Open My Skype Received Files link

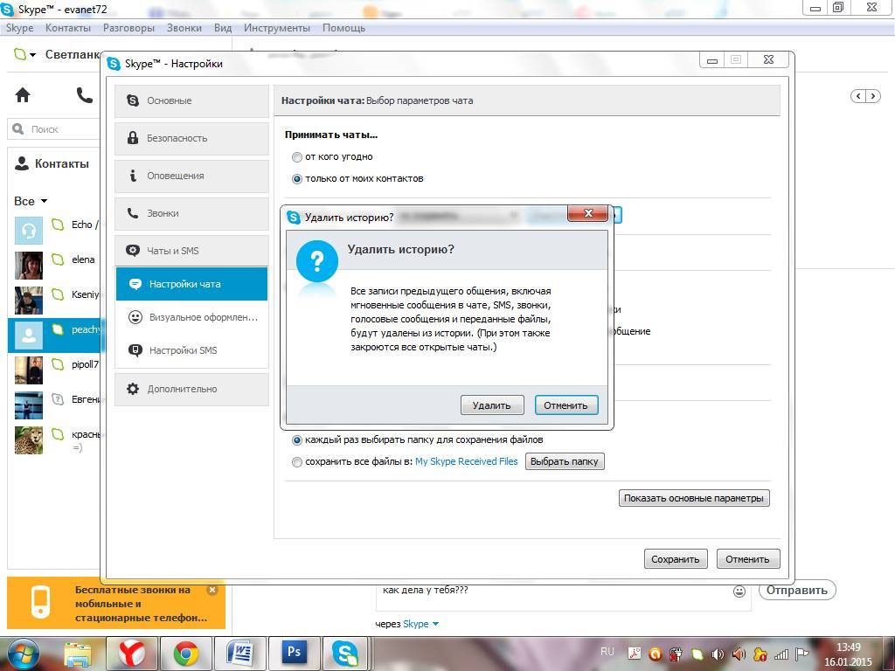point(467,461)
